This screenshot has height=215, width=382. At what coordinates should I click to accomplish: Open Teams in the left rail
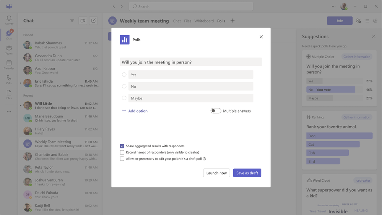pyautogui.click(x=9, y=50)
